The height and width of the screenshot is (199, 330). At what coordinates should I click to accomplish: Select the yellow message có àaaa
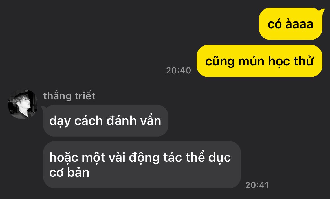(x=291, y=24)
